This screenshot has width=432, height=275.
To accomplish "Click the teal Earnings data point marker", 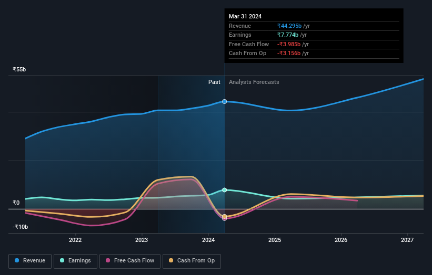I will [x=225, y=190].
